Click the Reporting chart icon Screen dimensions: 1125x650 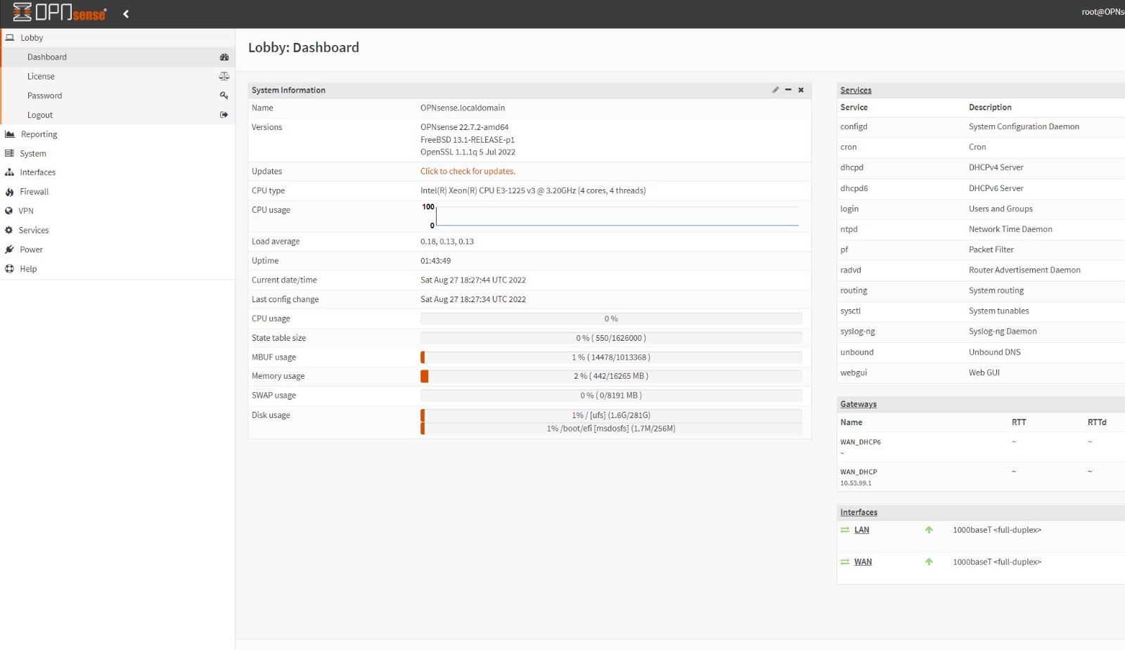(10, 134)
